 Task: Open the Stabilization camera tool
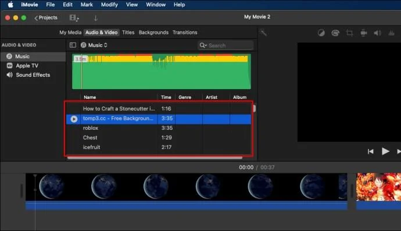click(x=364, y=33)
